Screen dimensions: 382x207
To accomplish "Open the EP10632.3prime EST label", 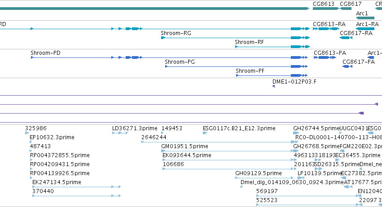I will coord(52,137).
